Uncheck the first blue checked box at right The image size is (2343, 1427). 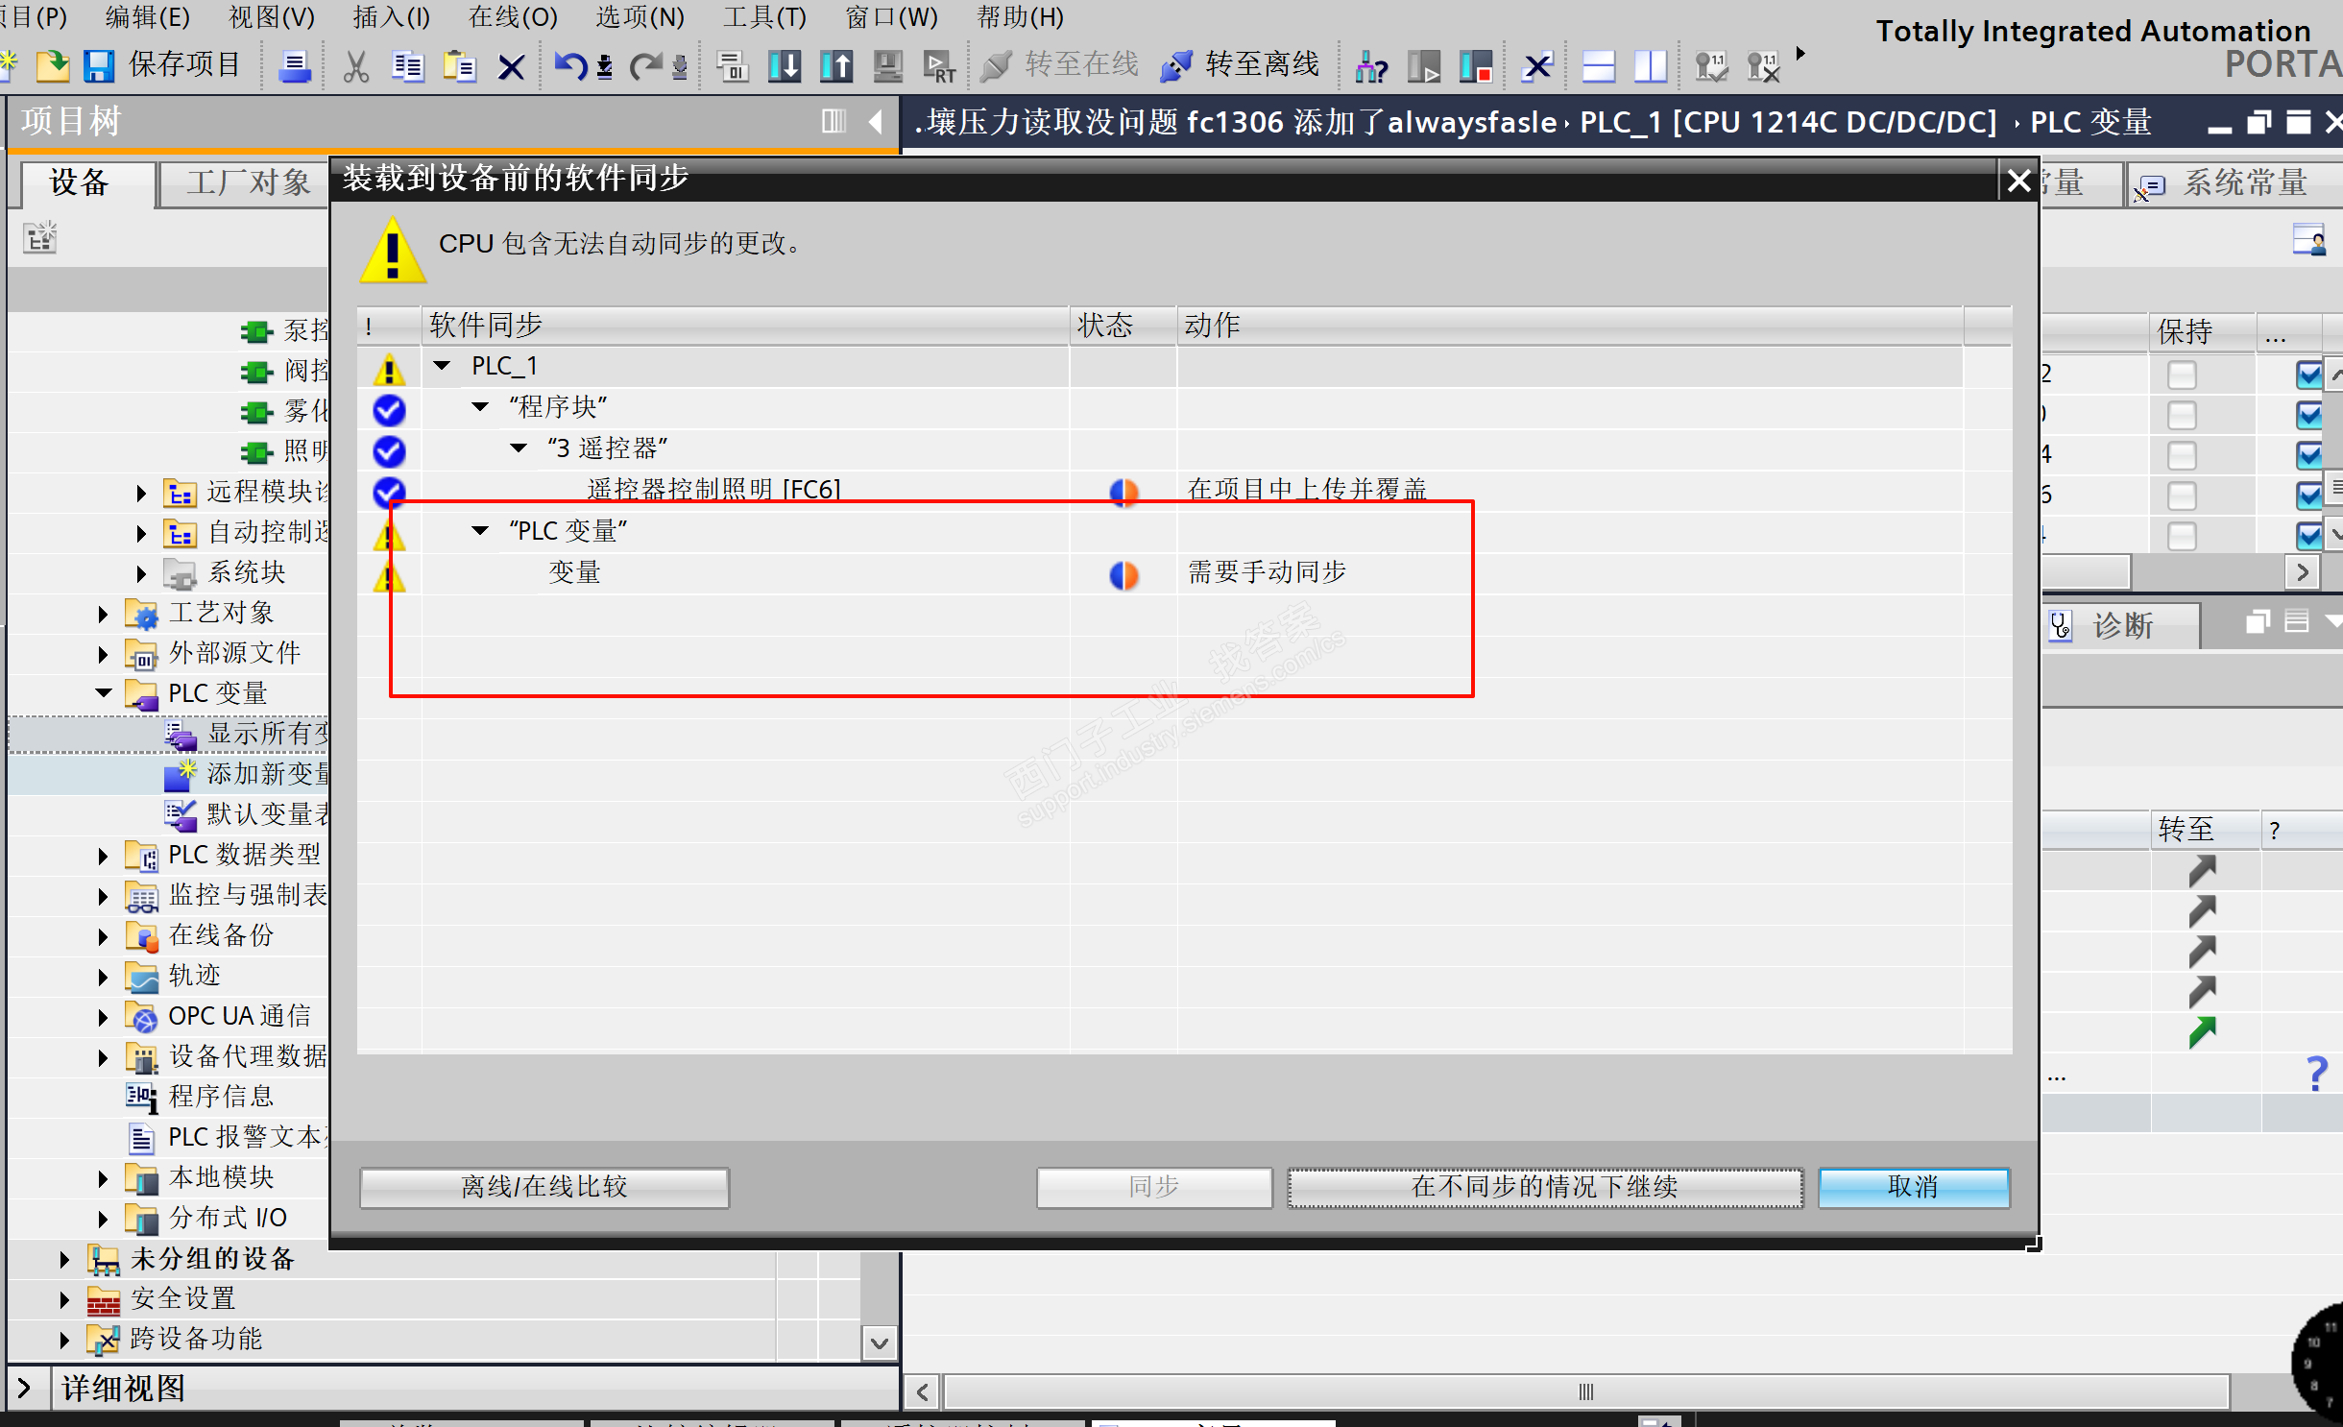point(2308,374)
